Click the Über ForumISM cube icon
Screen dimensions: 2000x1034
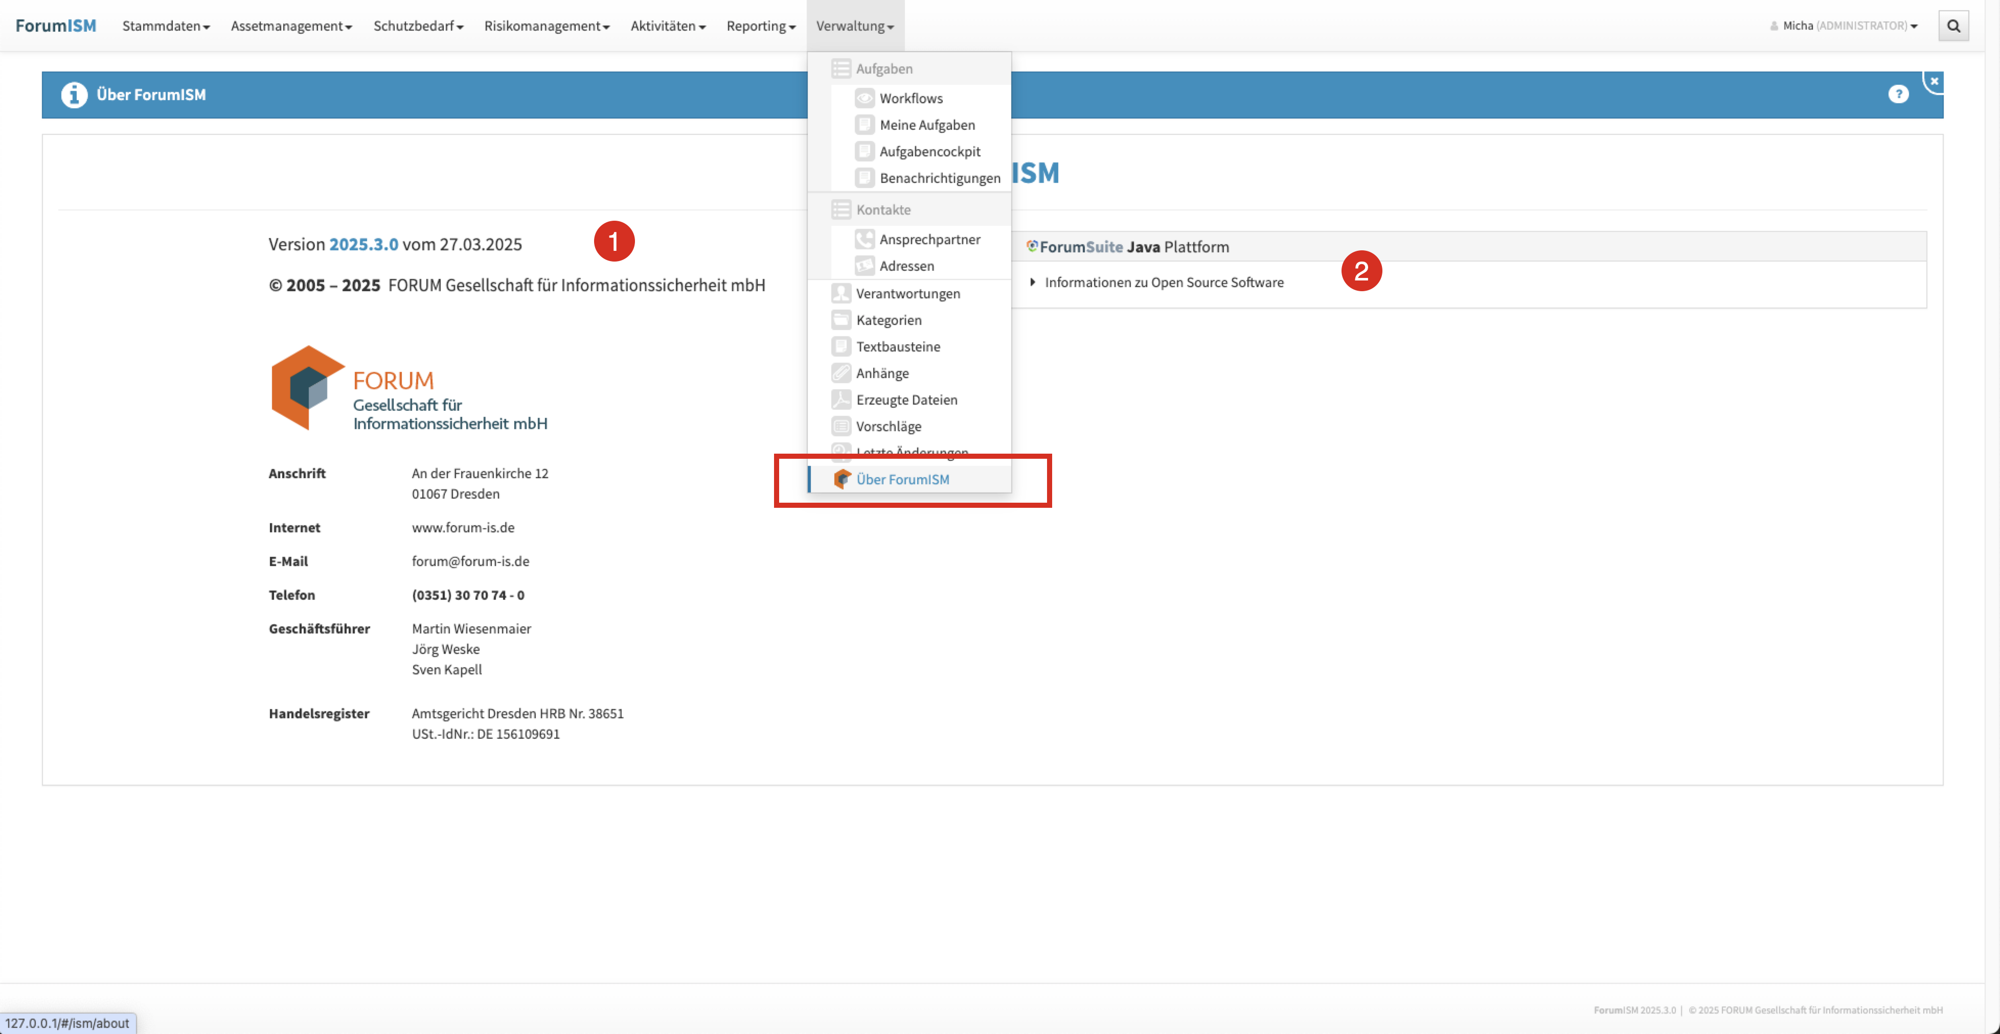[x=842, y=479]
